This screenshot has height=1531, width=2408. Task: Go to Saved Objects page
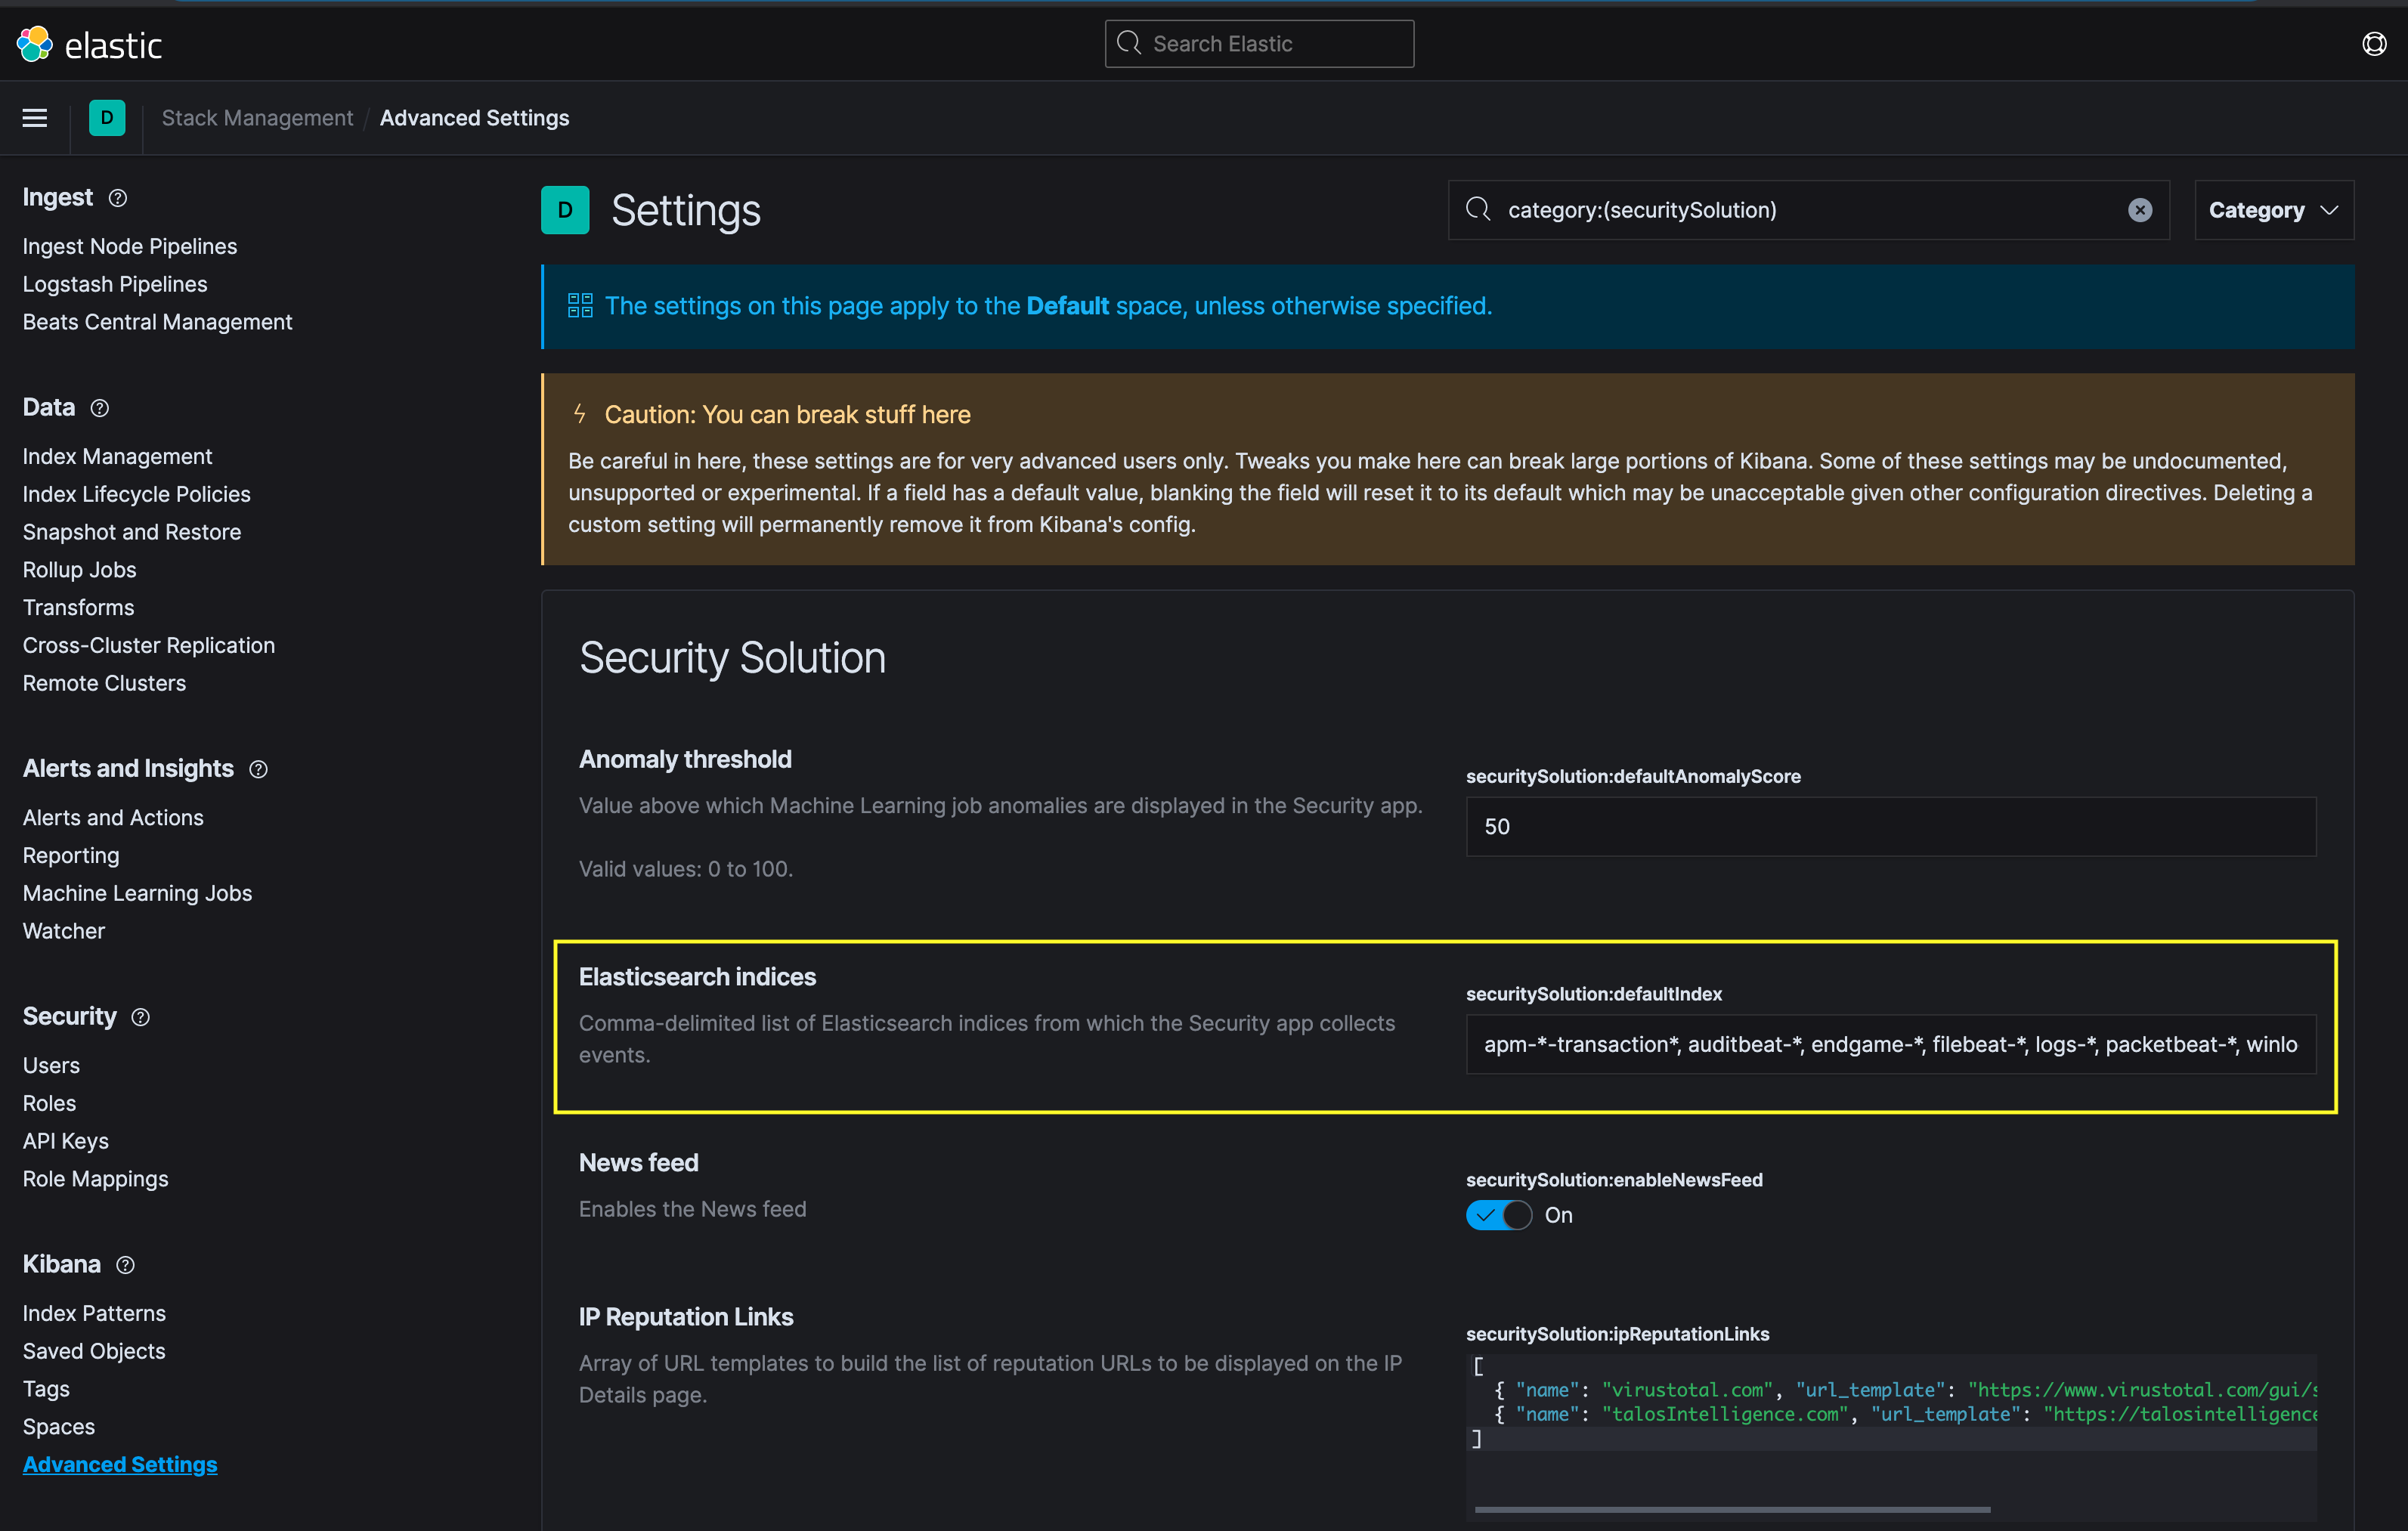click(94, 1351)
